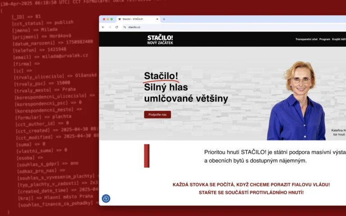
Task: Open the Krajští lídři menu item
Action: (x=339, y=39)
